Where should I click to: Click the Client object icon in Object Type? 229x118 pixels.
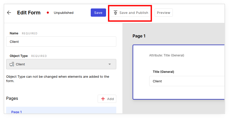(x=12, y=64)
